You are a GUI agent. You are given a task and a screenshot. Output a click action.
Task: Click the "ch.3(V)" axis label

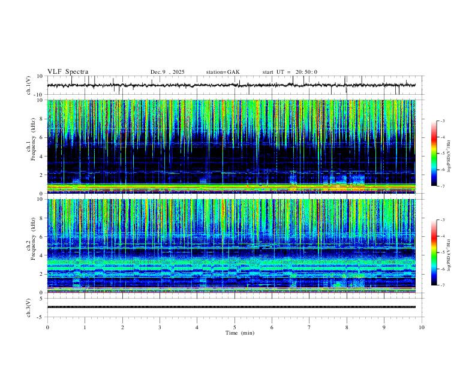click(x=29, y=308)
